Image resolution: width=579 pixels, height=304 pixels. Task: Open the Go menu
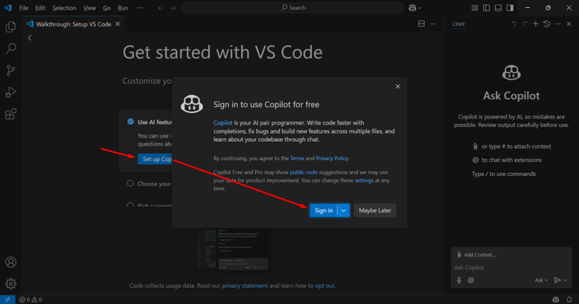(x=107, y=8)
